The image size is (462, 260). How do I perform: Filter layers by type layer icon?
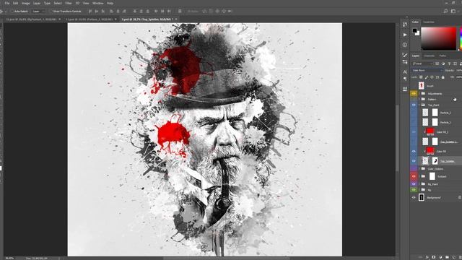[449, 64]
